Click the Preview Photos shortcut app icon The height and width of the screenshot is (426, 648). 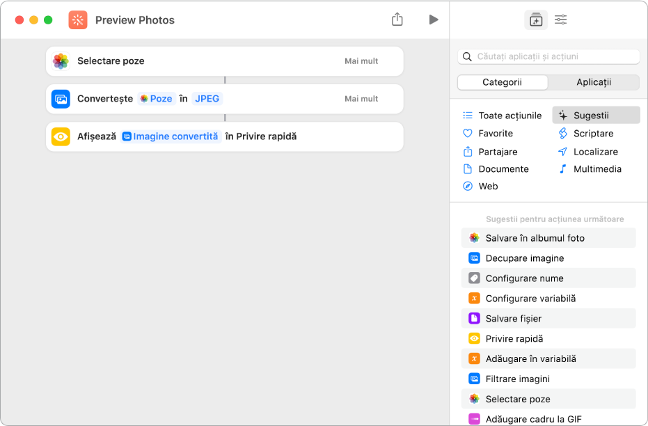pyautogui.click(x=78, y=19)
